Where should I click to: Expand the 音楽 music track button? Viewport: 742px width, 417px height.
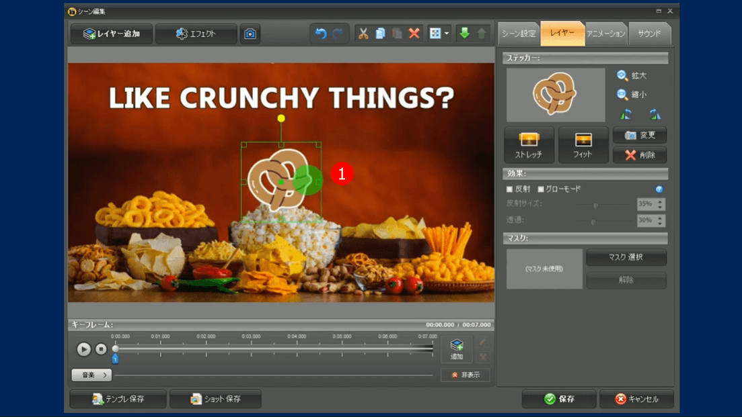point(91,375)
